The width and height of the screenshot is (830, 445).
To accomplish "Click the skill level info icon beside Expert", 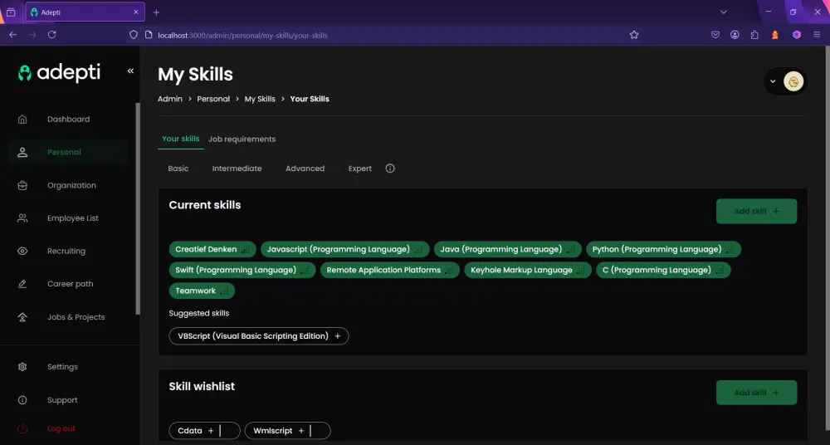I will (390, 169).
